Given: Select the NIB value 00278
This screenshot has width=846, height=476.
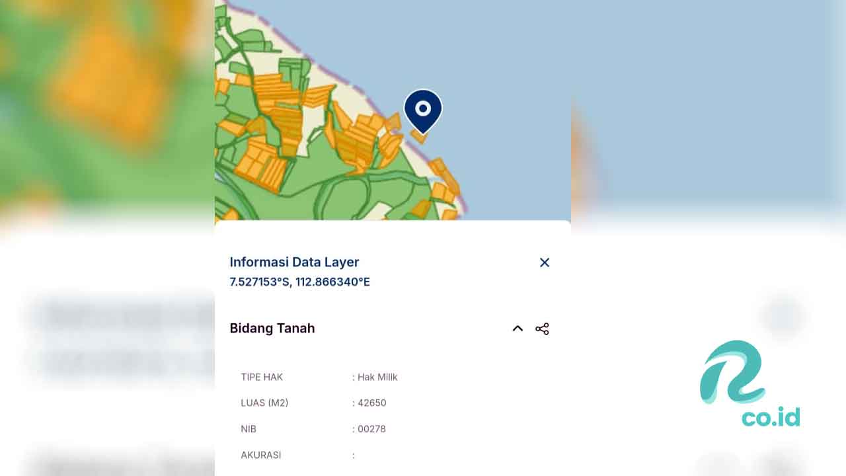Looking at the screenshot, I should click(371, 429).
